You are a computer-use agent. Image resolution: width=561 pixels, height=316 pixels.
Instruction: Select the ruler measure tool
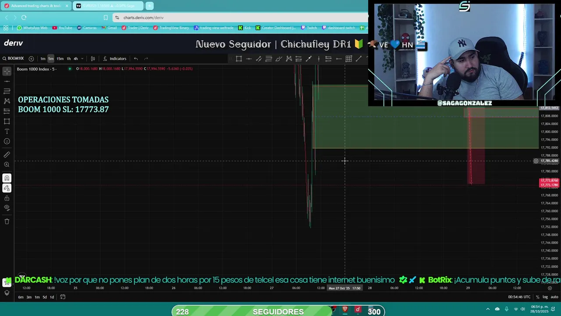point(7,154)
